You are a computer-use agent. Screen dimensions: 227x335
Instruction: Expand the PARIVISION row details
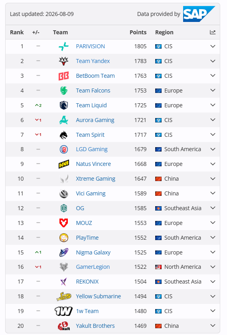pos(213,46)
